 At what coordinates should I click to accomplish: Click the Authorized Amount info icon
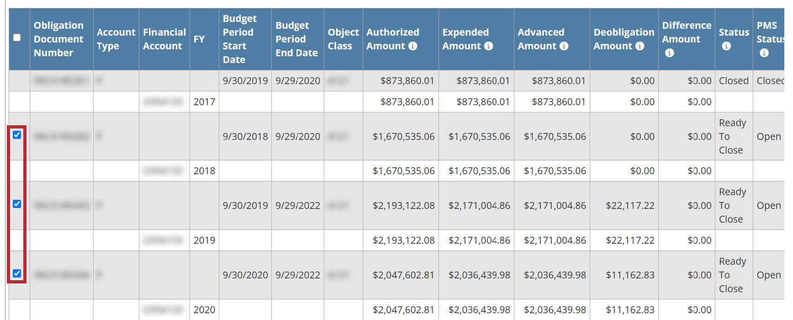tap(412, 46)
